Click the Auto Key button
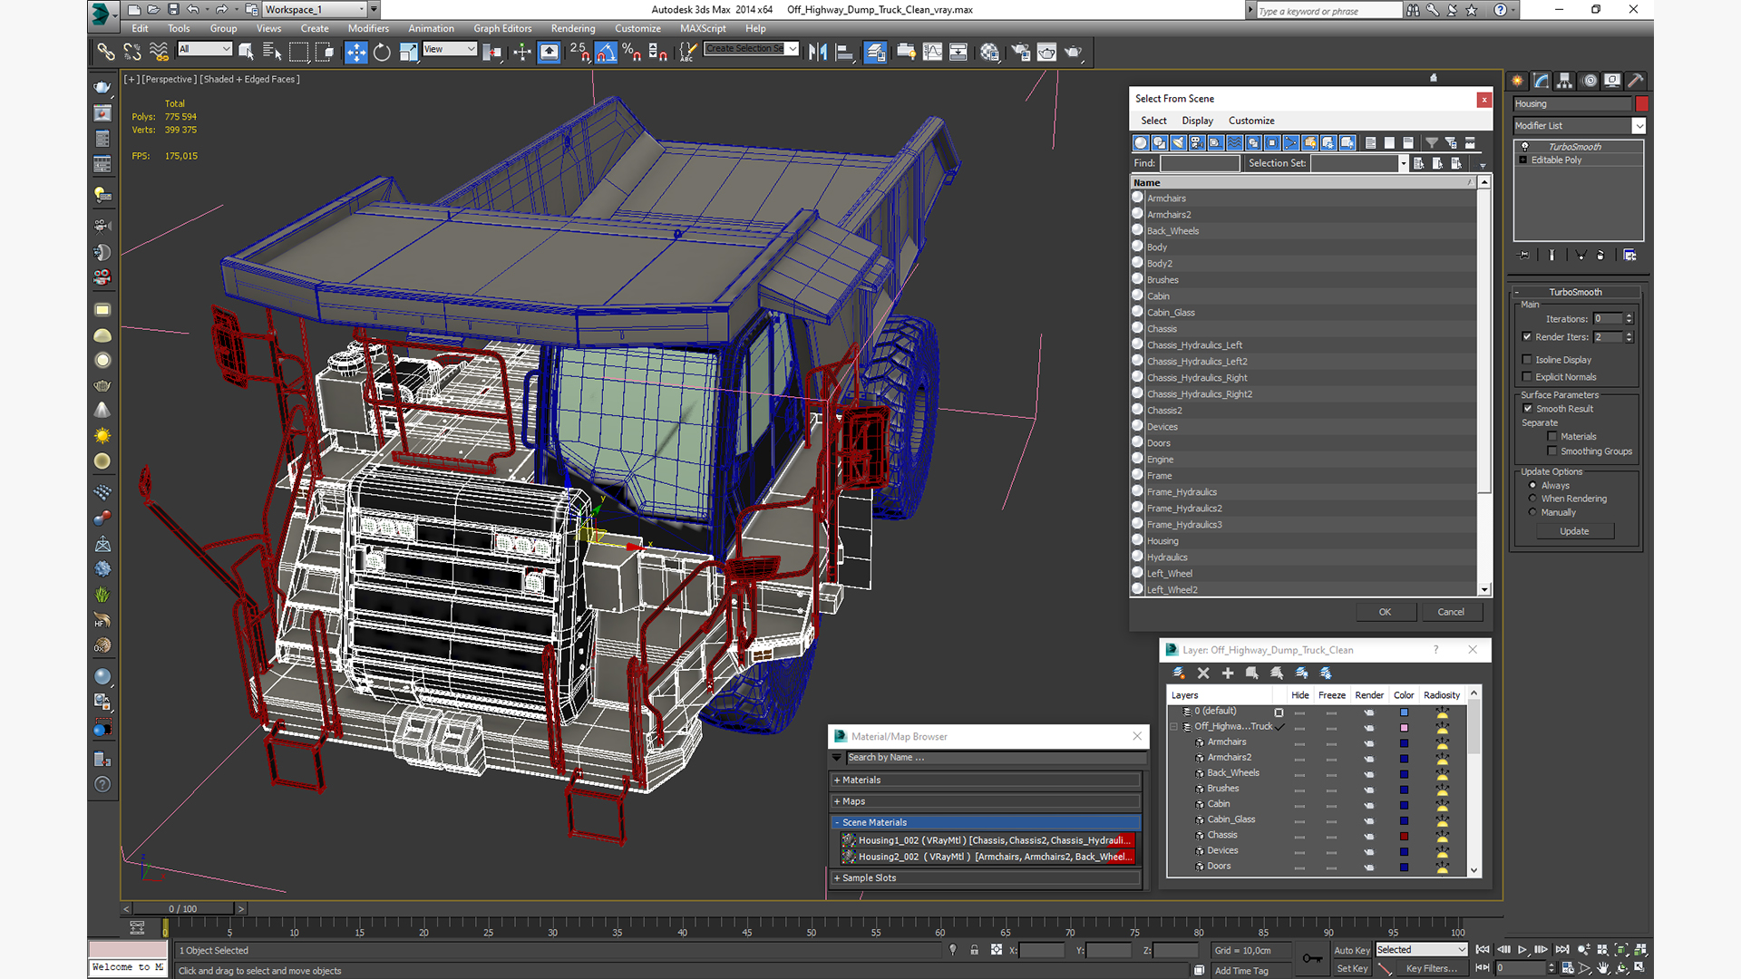This screenshot has height=979, width=1741. click(1351, 950)
